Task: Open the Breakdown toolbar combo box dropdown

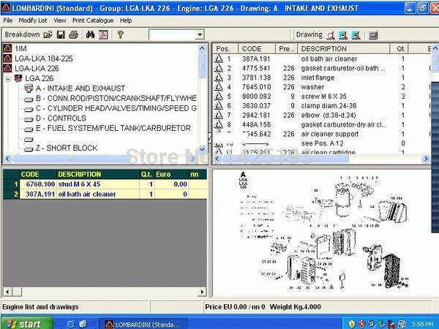Action: coord(200,35)
